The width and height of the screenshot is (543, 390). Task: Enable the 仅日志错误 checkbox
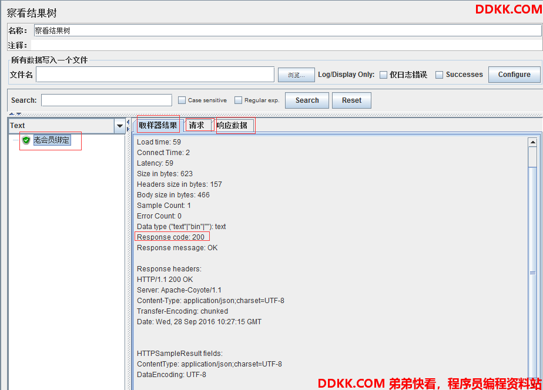(x=383, y=75)
